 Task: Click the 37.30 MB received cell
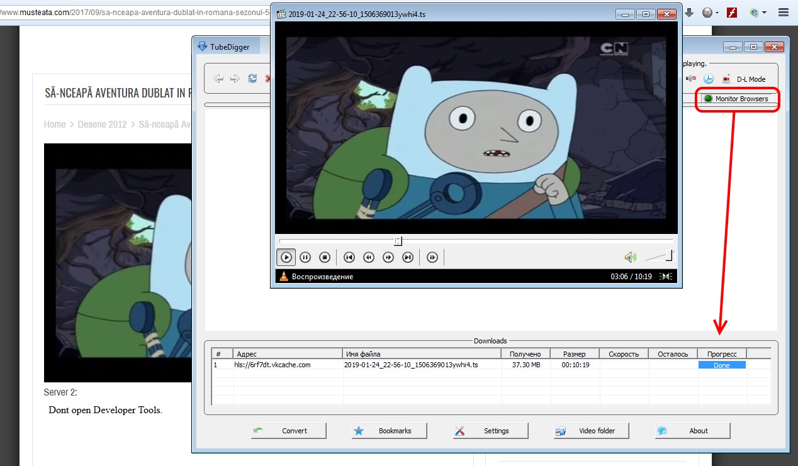525,365
